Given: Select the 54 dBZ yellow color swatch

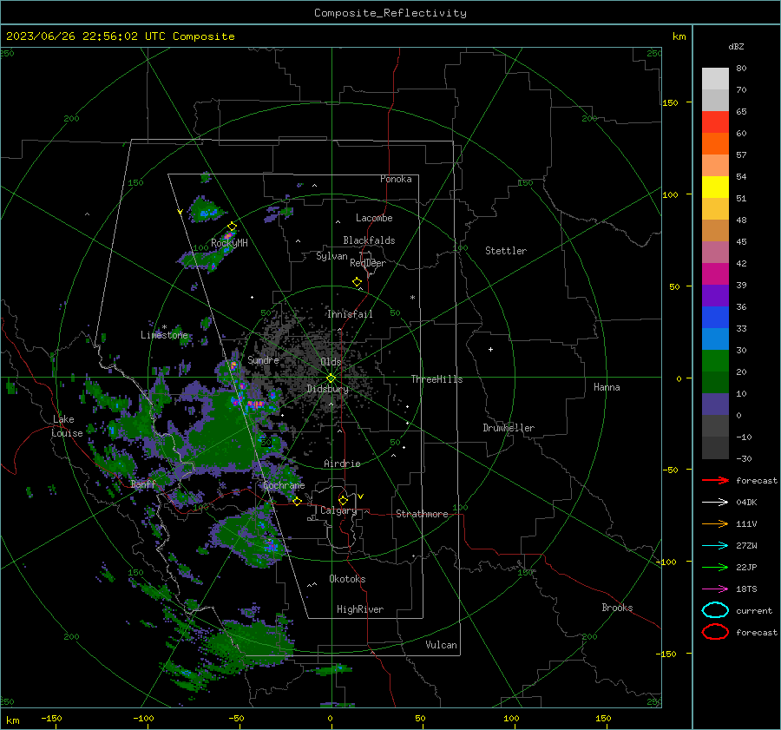Looking at the screenshot, I should 715,187.
